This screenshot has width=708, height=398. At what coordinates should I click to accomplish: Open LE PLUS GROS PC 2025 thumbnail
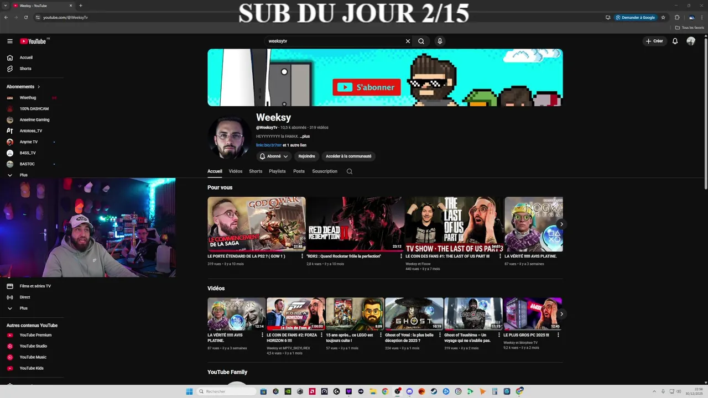click(x=533, y=314)
